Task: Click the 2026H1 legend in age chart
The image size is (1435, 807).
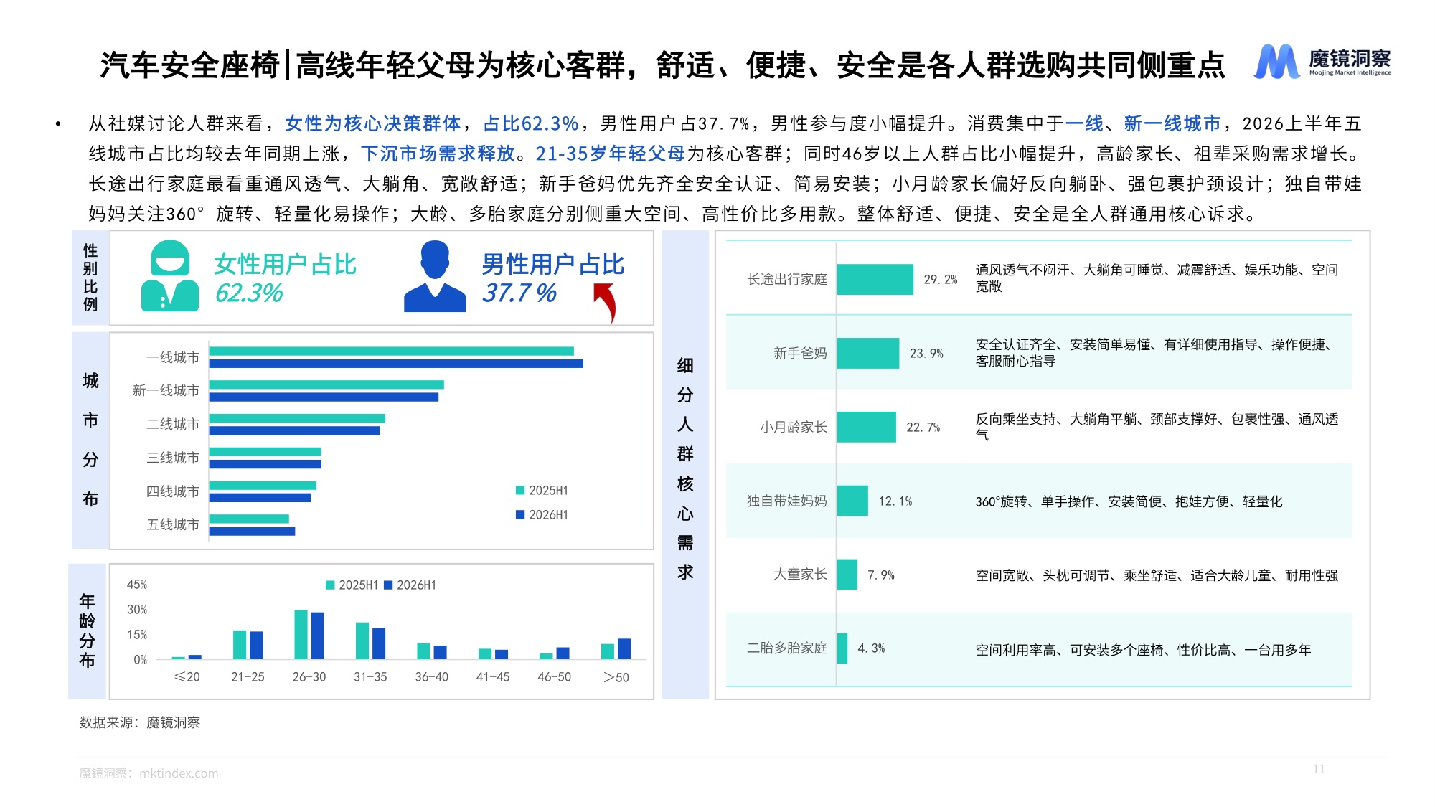Action: [410, 585]
